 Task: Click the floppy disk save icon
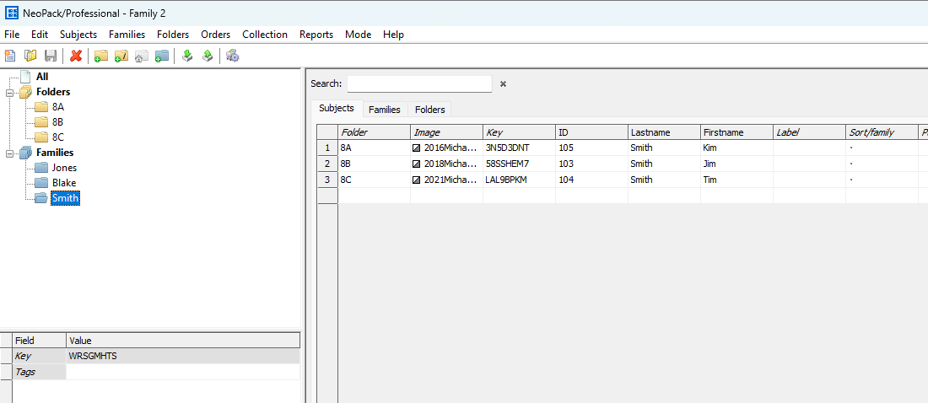pos(51,56)
